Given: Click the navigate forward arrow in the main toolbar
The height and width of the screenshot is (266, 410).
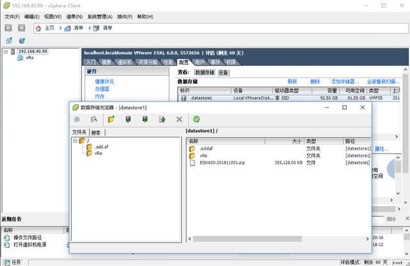Looking at the screenshot, I should click(x=21, y=28).
